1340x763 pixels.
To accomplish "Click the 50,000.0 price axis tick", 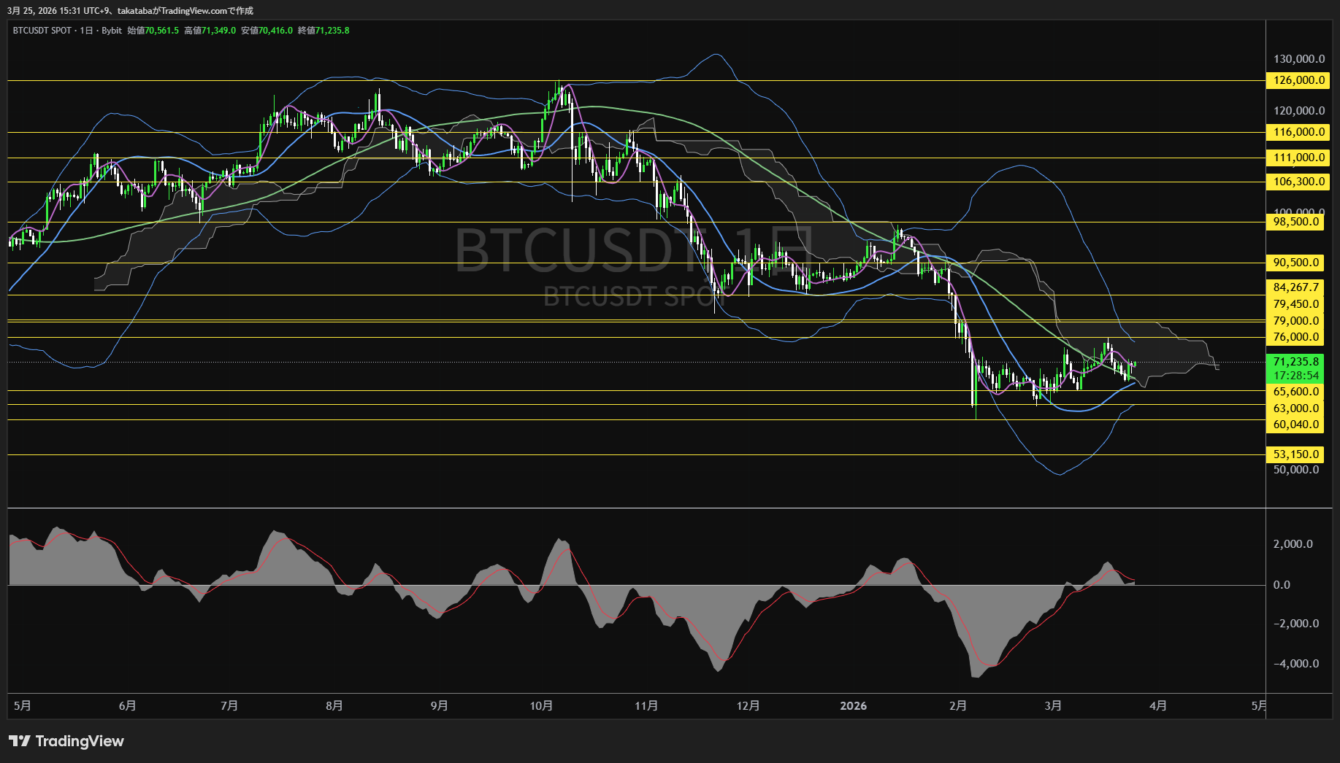I will coord(1296,470).
